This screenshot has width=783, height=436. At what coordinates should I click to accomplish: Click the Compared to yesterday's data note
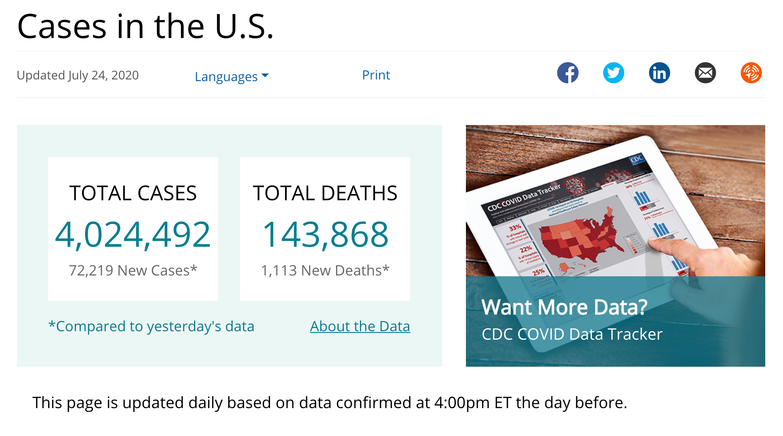point(151,326)
